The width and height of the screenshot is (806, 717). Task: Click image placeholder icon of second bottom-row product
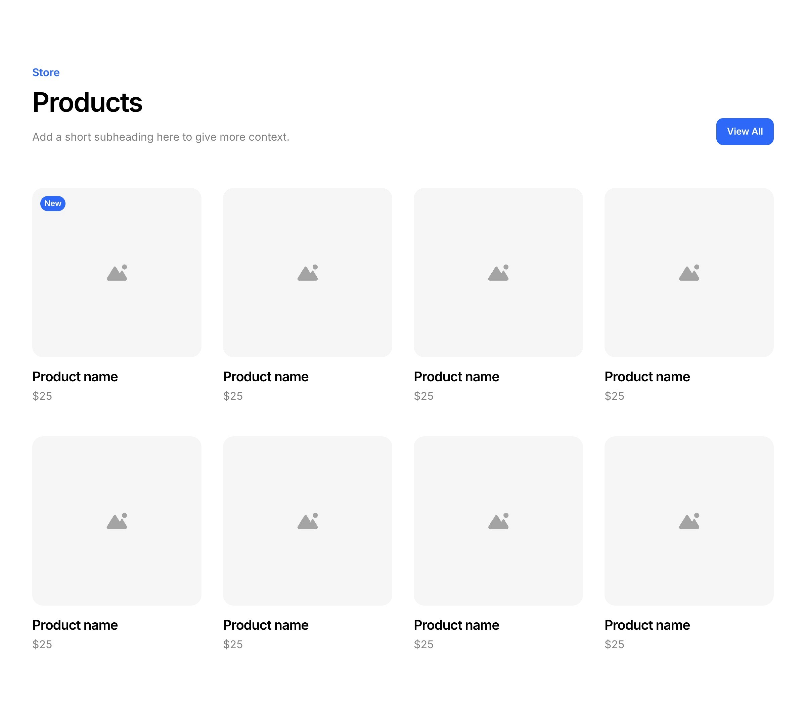(308, 521)
